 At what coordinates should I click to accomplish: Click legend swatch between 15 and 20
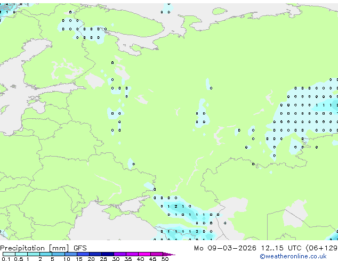pyautogui.click(x=83, y=254)
